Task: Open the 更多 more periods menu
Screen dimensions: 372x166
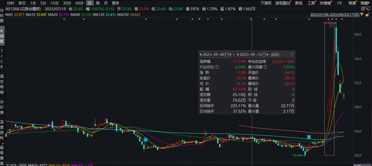Action: click(x=115, y=3)
